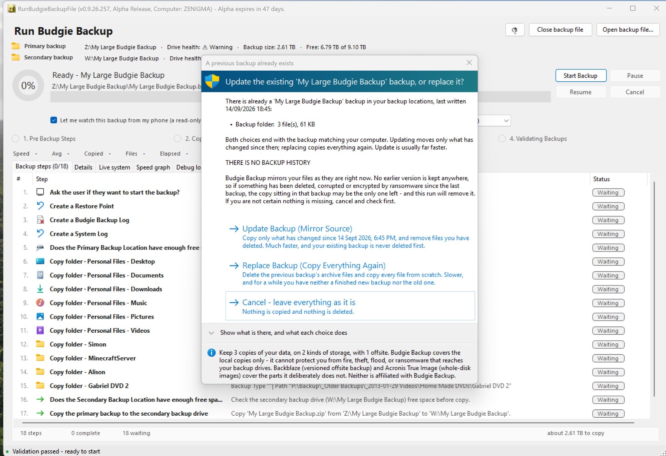666x456 pixels.
Task: Click the shield icon in the dialog header
Action: (212, 81)
